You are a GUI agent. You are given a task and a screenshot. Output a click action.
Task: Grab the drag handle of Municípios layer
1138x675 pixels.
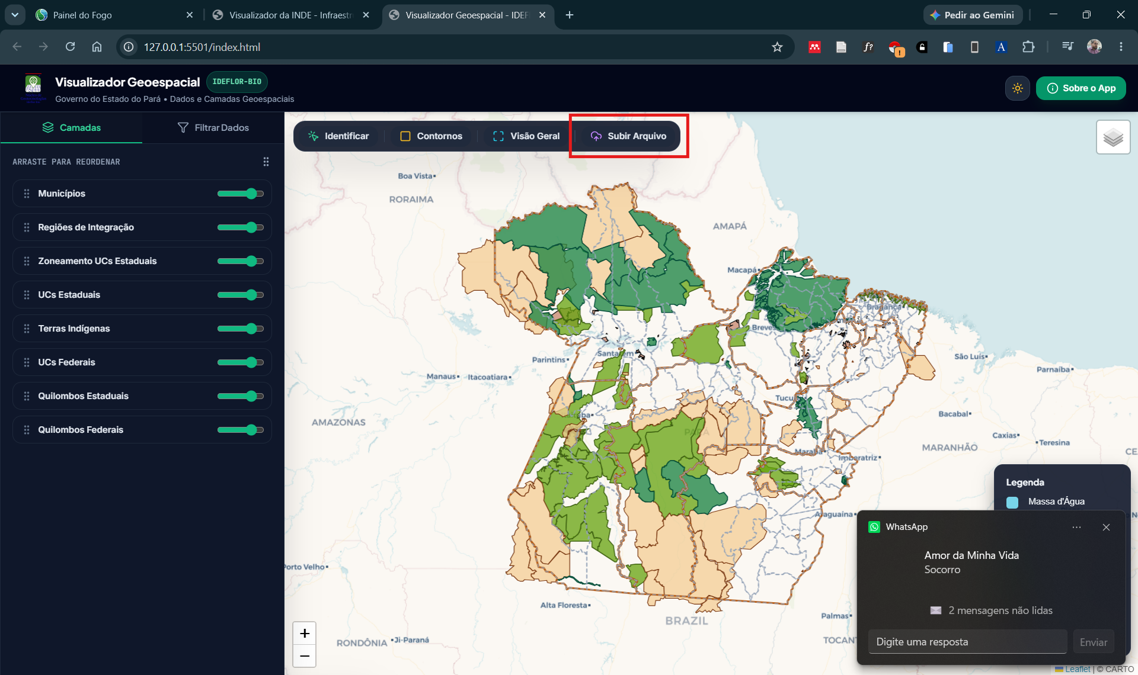click(x=27, y=194)
